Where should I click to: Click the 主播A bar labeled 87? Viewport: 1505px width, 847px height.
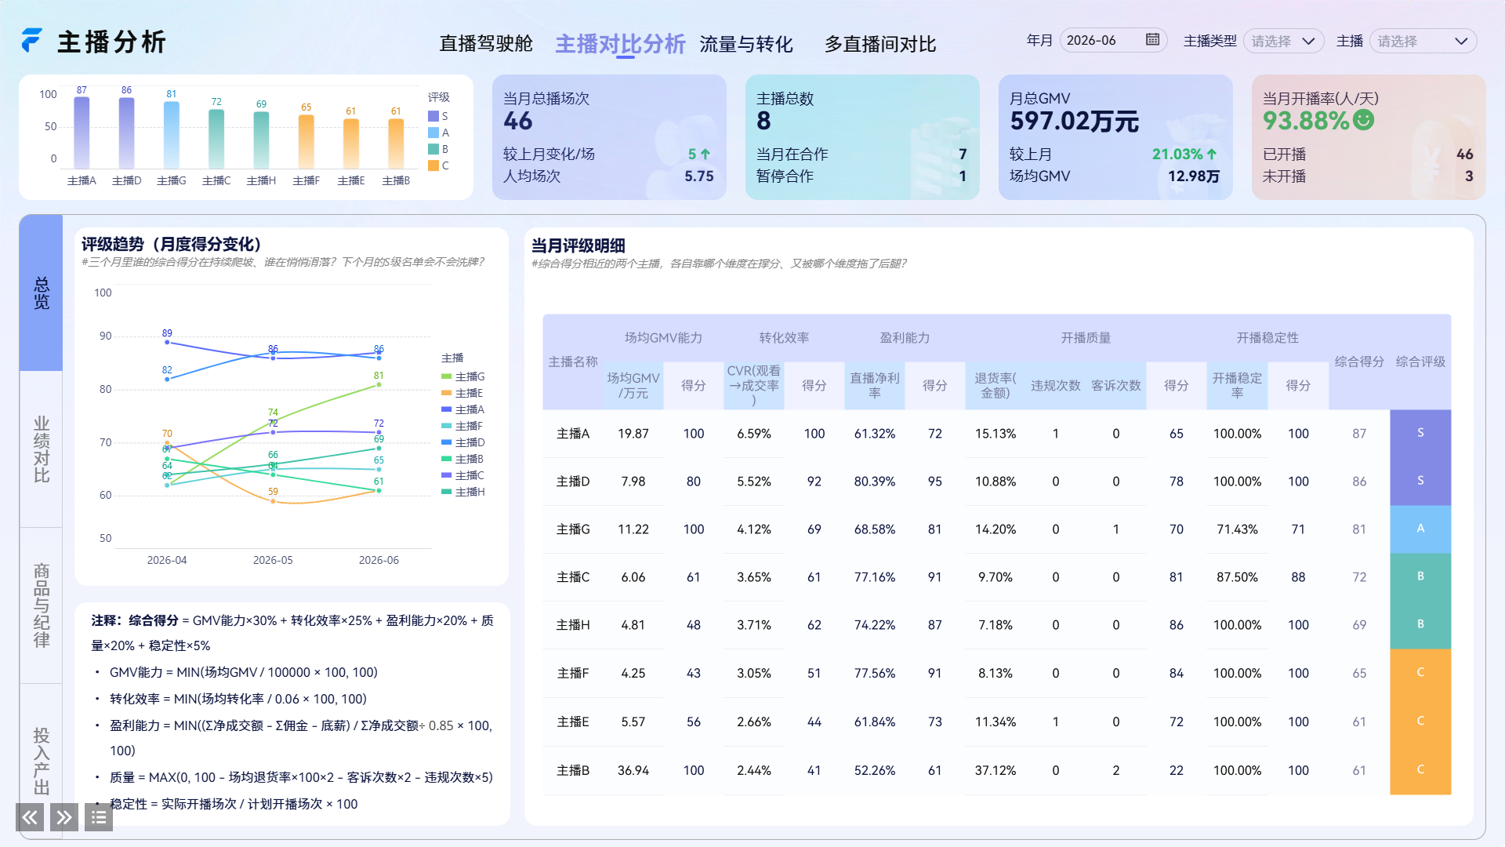(x=82, y=133)
